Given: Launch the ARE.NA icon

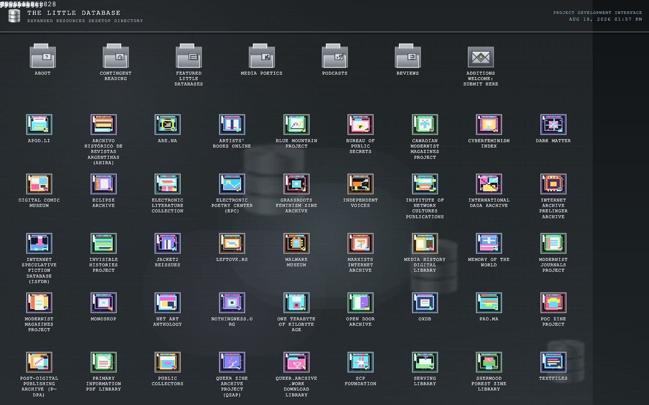Looking at the screenshot, I should tap(168, 124).
